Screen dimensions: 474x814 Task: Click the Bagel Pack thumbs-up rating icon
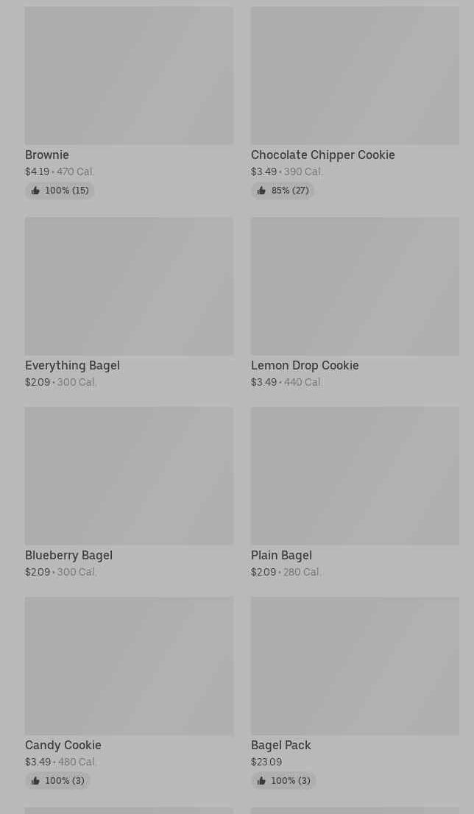coord(261,781)
